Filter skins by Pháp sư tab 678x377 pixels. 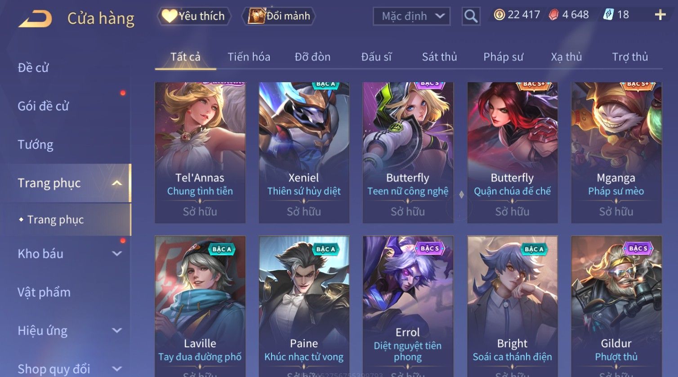[503, 57]
